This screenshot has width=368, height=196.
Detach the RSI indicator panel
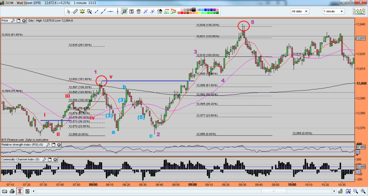[54, 145]
